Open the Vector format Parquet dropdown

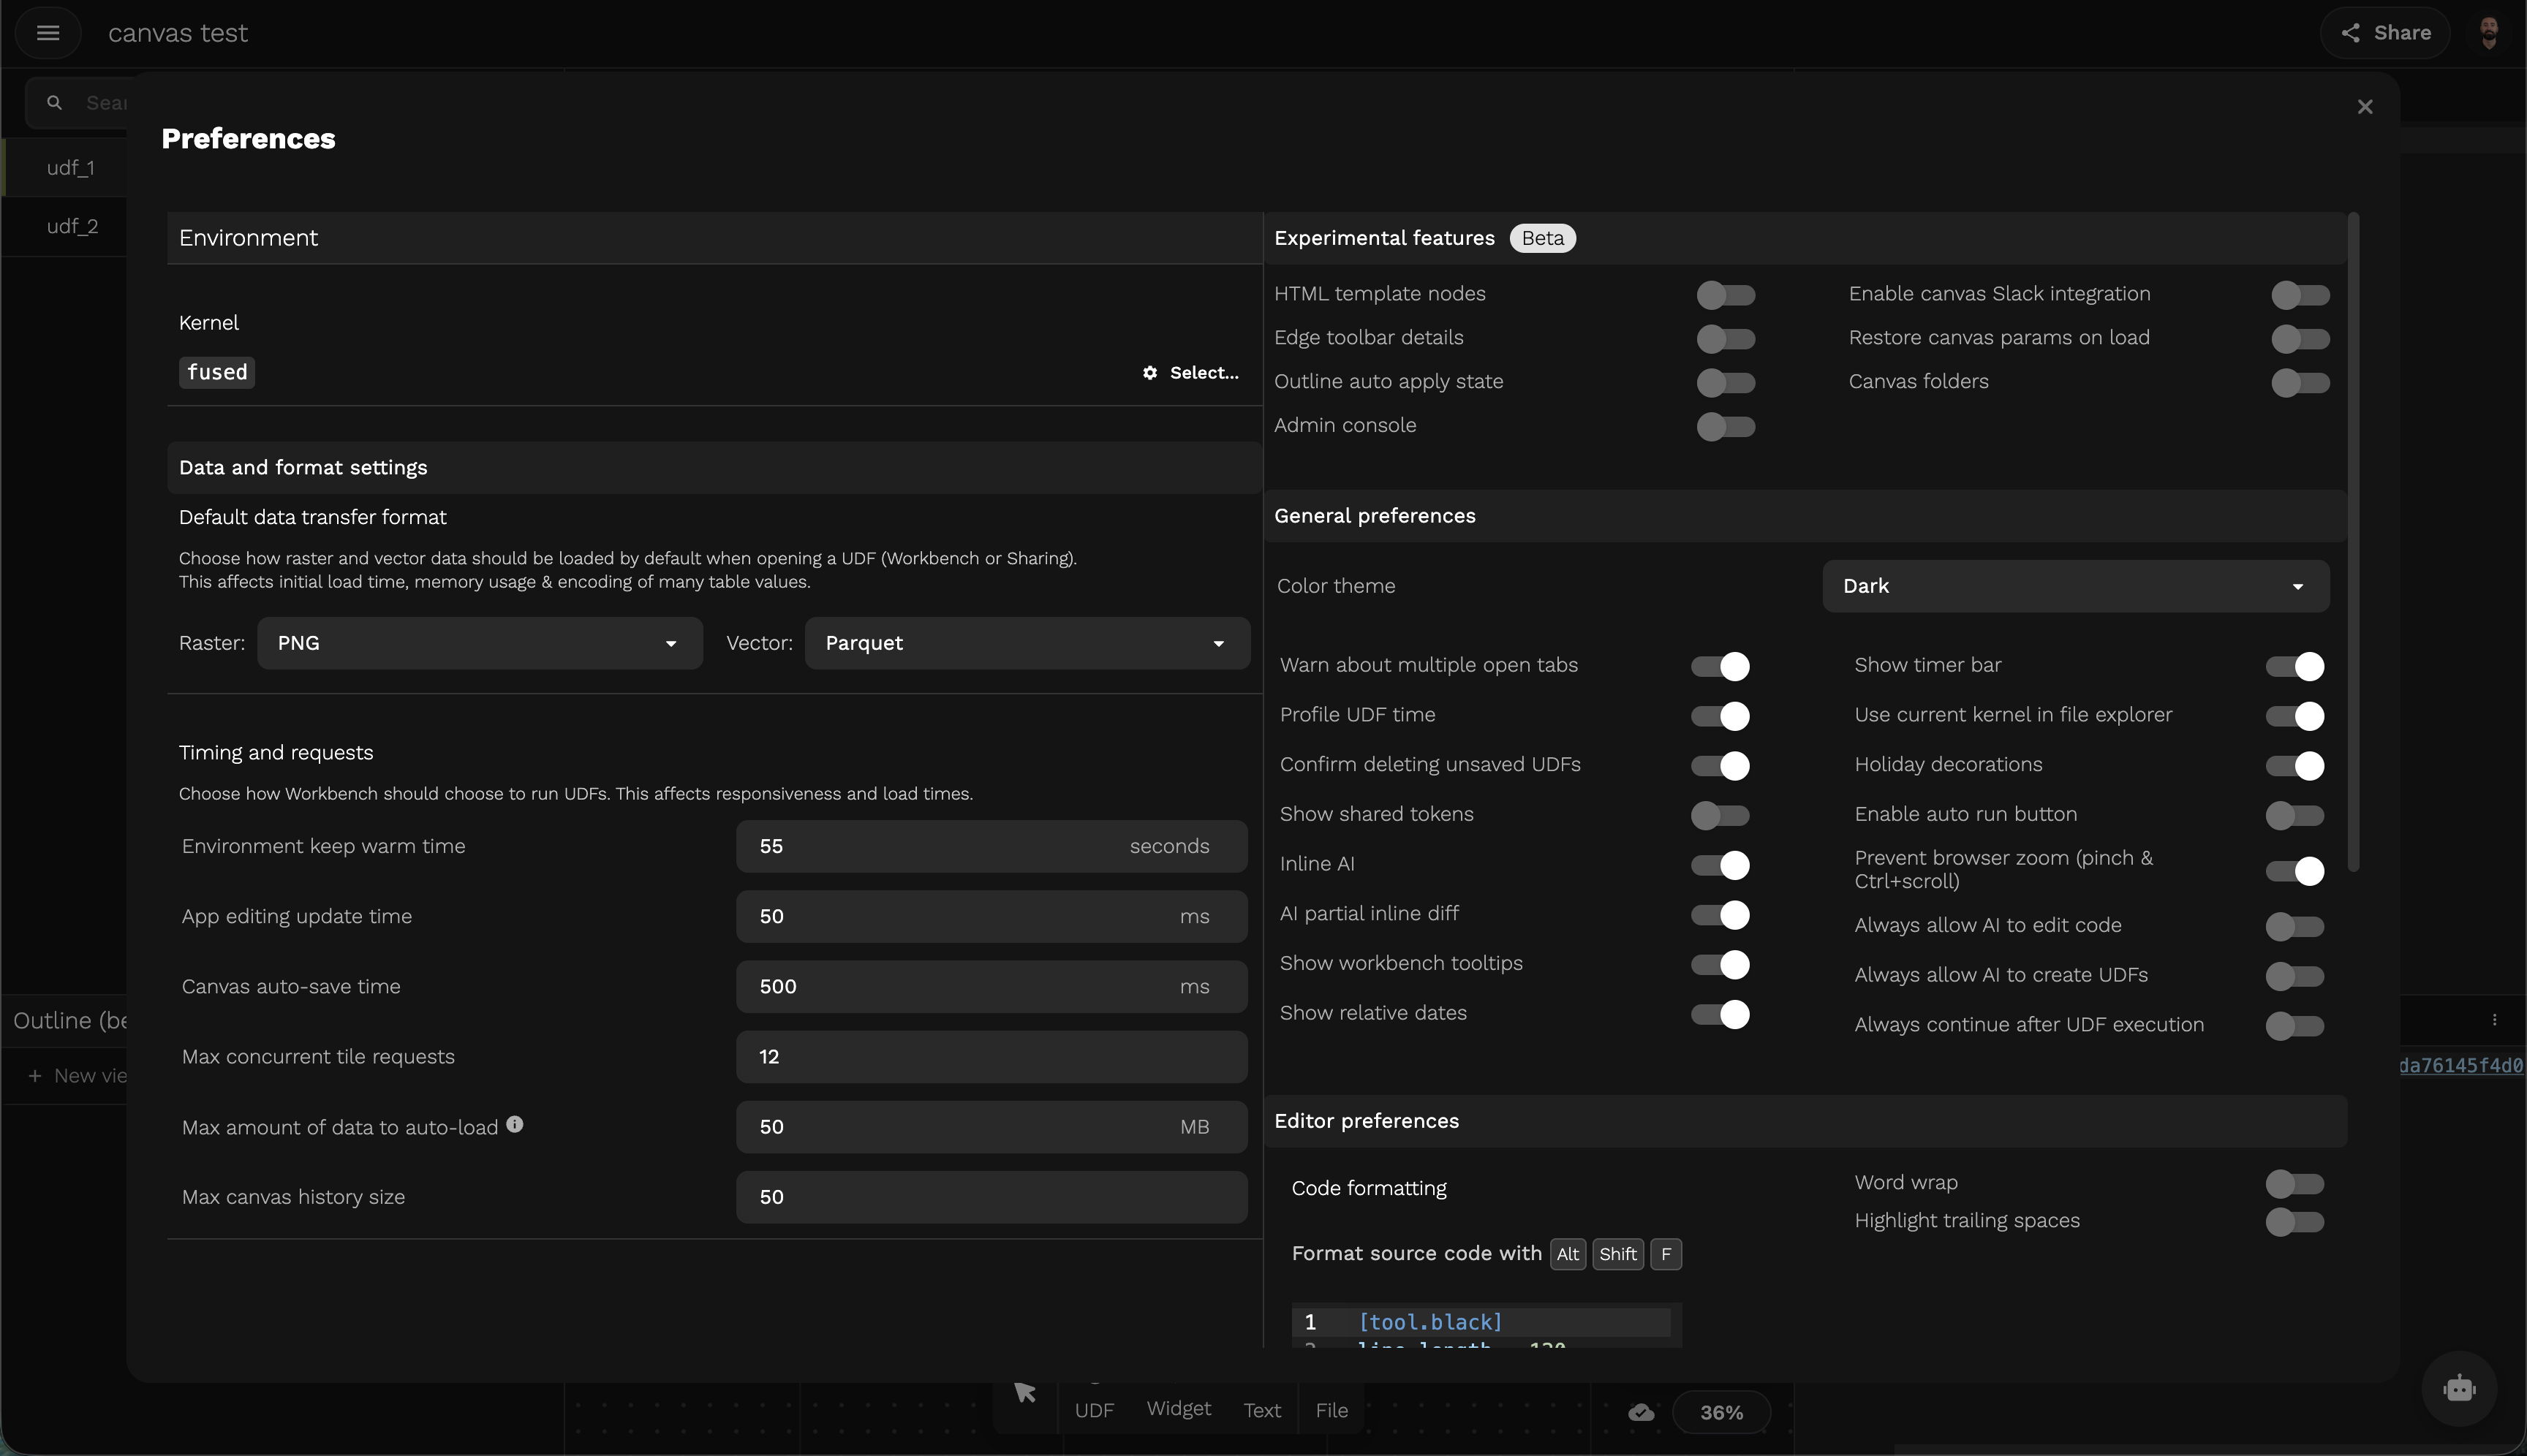click(1027, 643)
